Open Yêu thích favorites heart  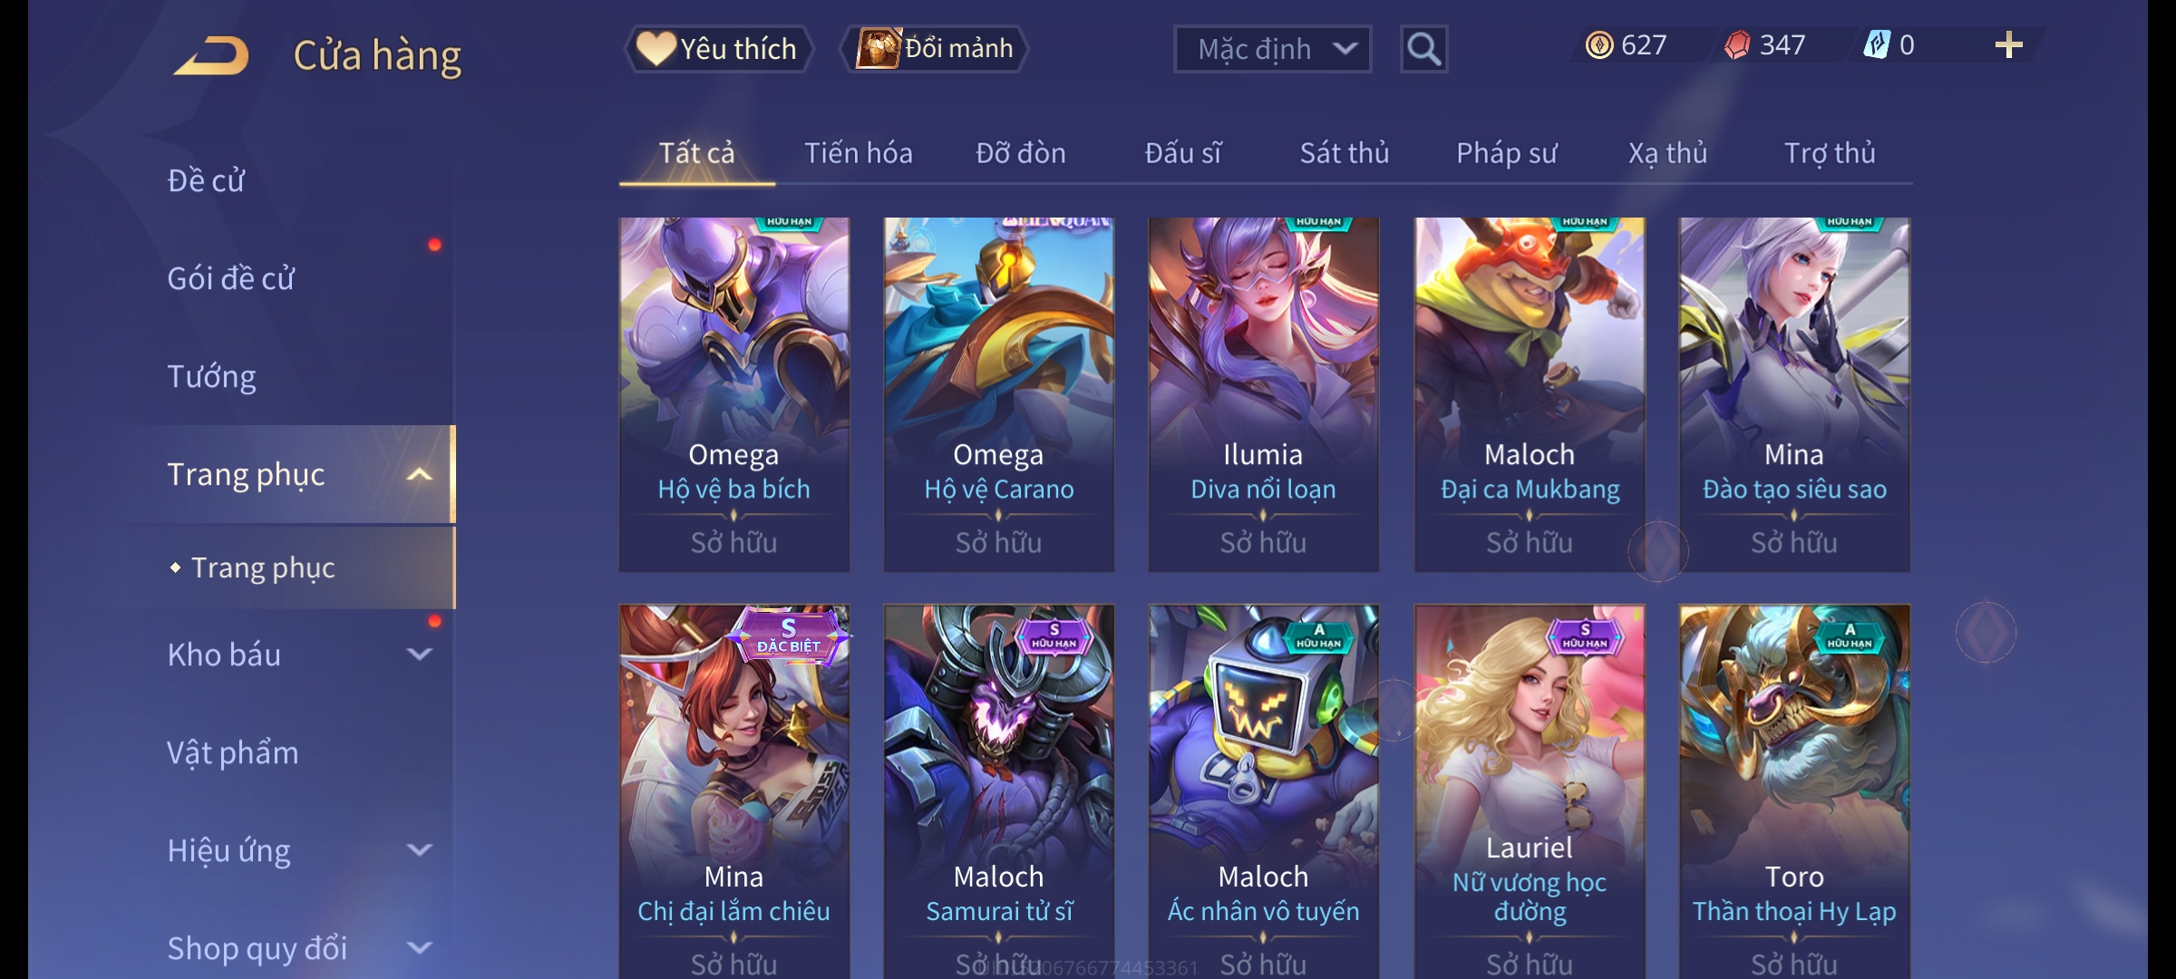tap(656, 48)
